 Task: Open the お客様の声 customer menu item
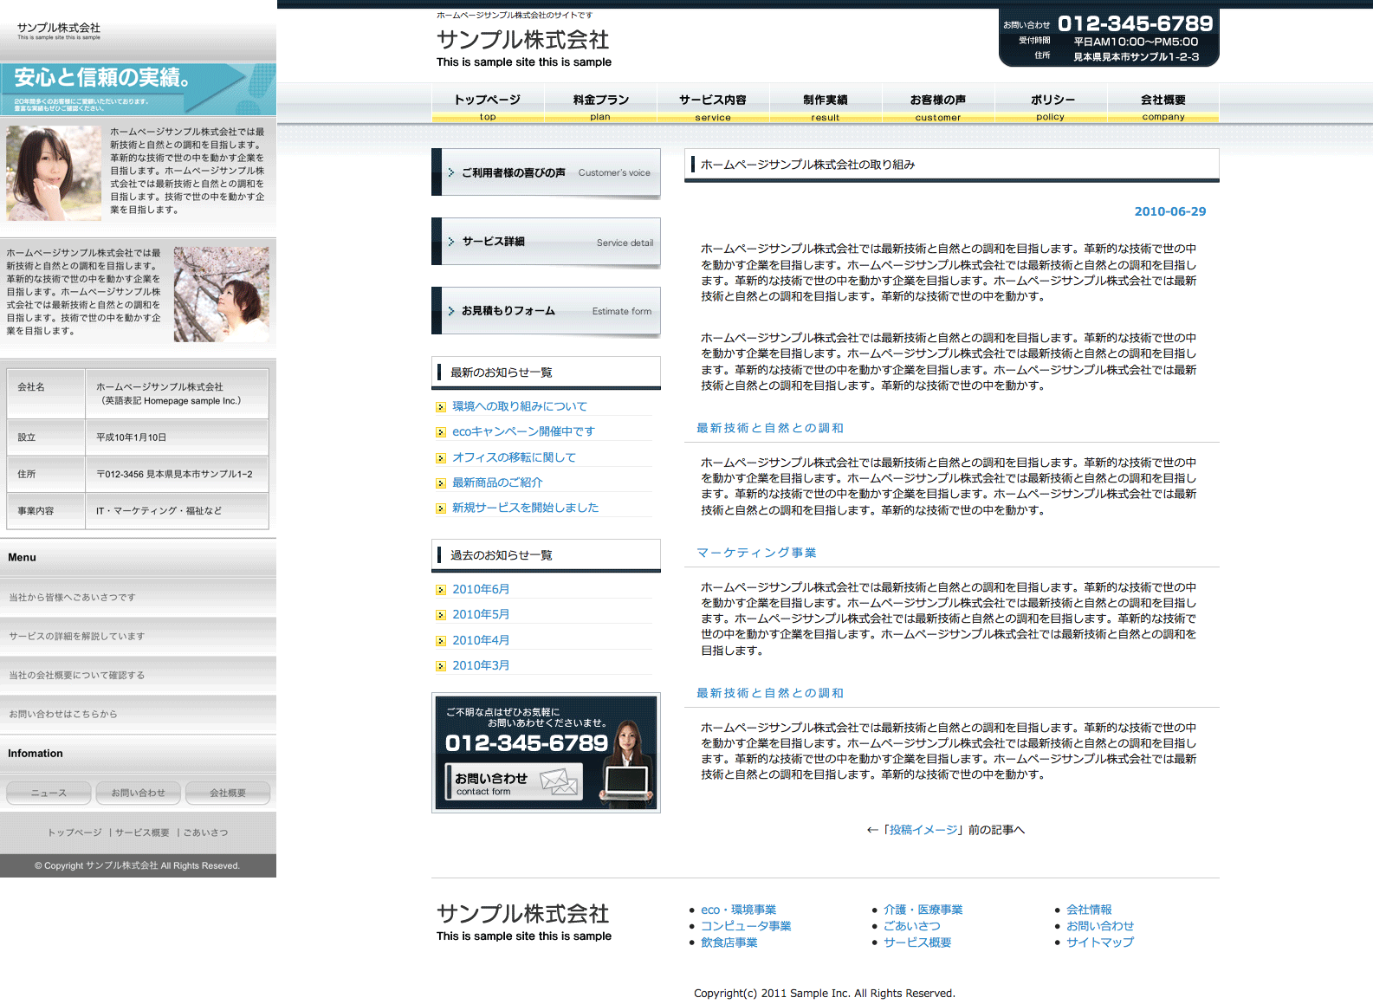click(x=937, y=105)
